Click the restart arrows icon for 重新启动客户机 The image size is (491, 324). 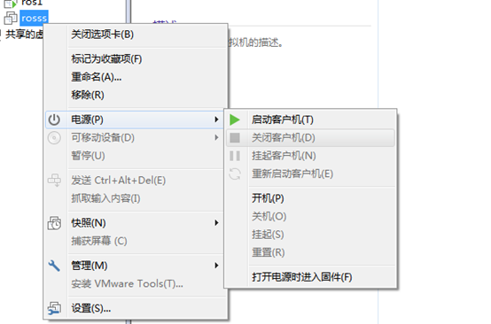[x=235, y=174]
